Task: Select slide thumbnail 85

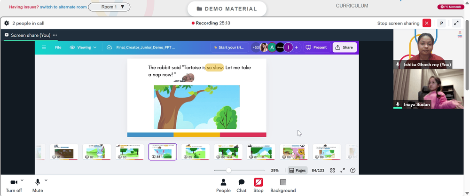Action: 196,152
